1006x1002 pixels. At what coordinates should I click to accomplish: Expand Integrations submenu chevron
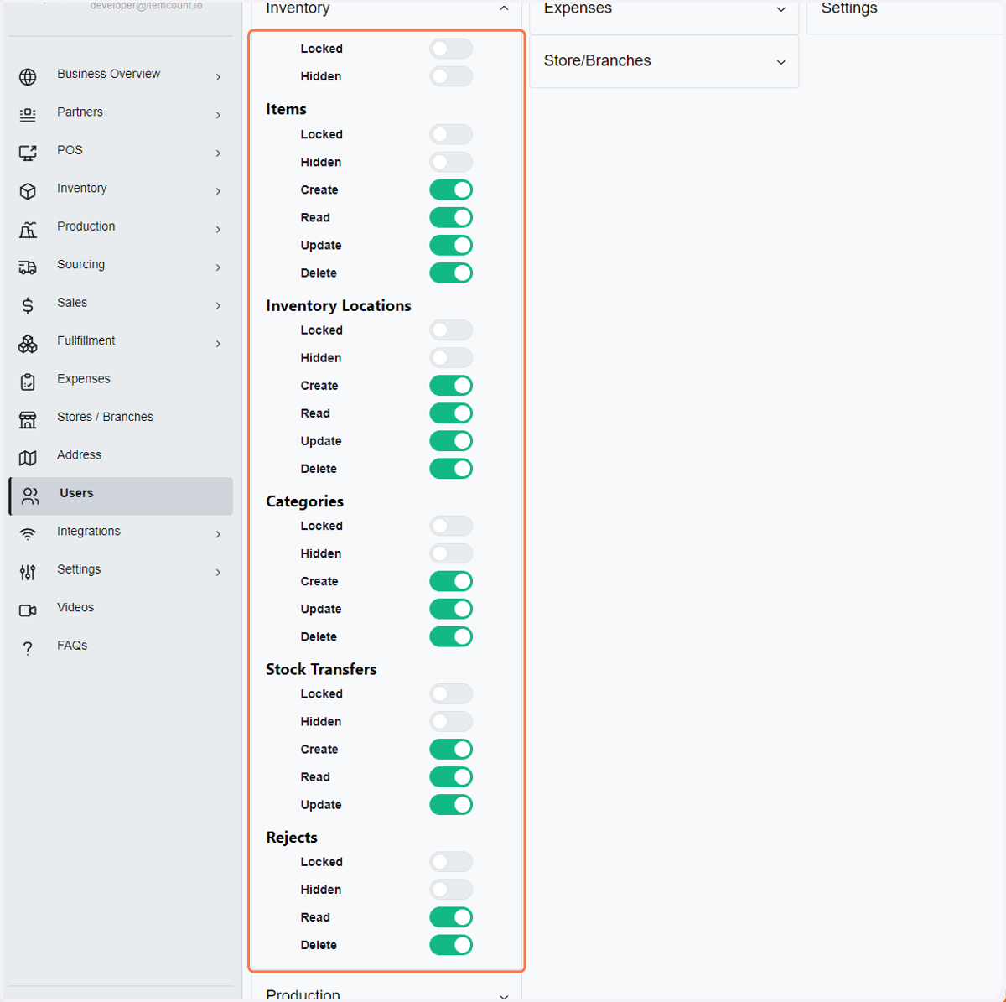(x=218, y=534)
